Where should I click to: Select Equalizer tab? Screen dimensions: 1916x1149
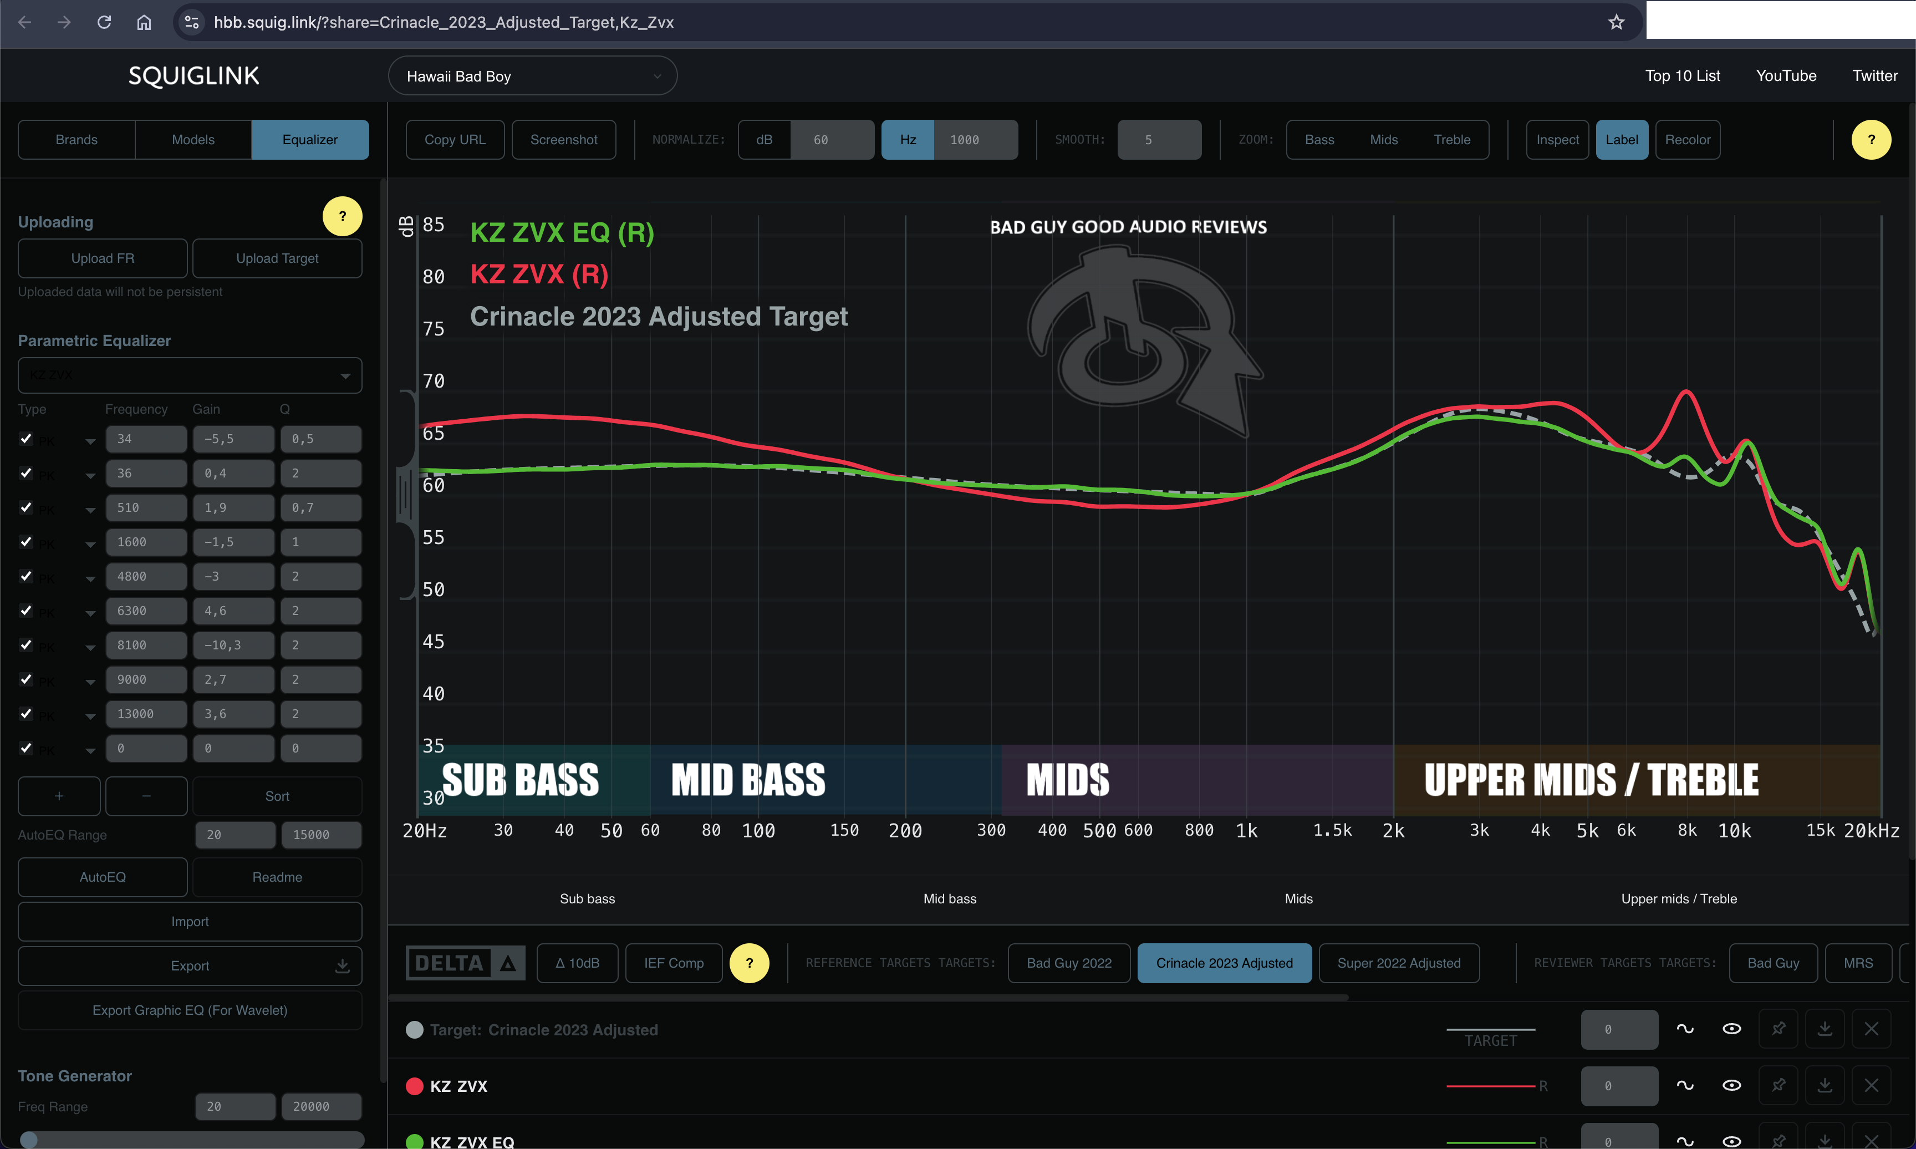coord(309,139)
